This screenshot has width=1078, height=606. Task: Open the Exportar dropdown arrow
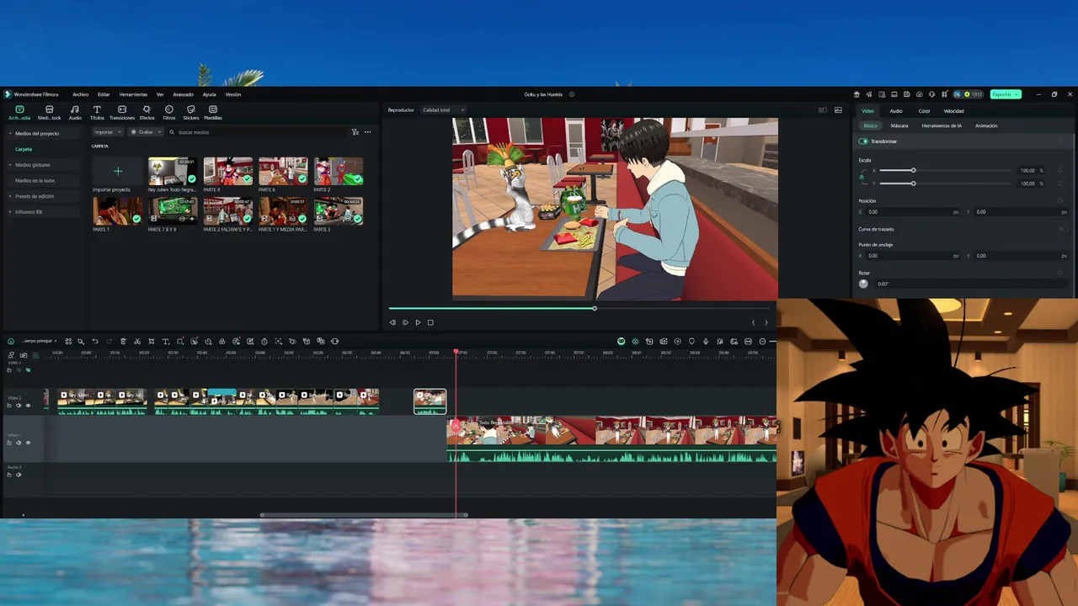tap(1017, 94)
